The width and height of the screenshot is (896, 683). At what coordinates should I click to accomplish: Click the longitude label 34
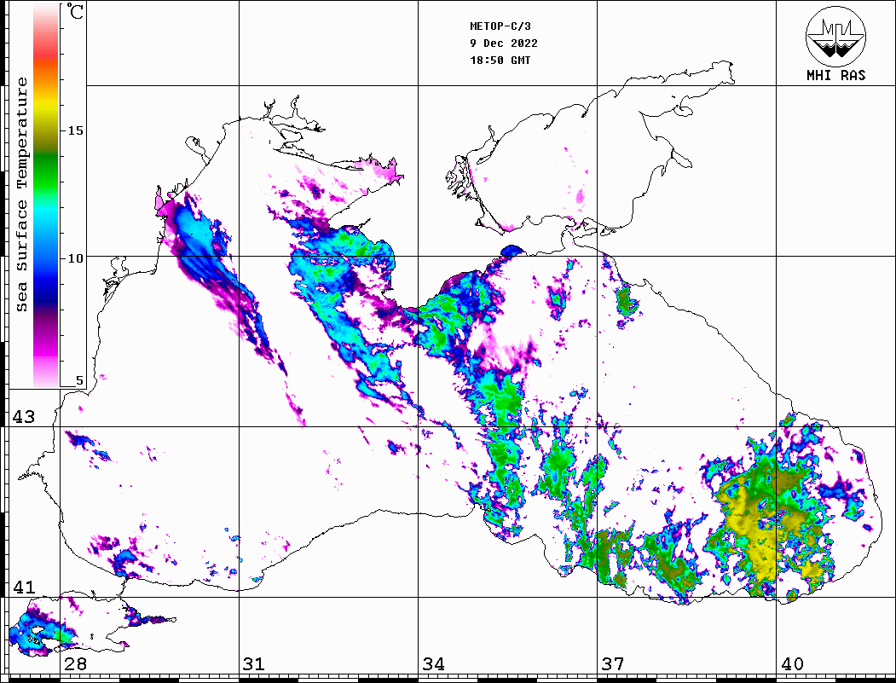click(434, 664)
